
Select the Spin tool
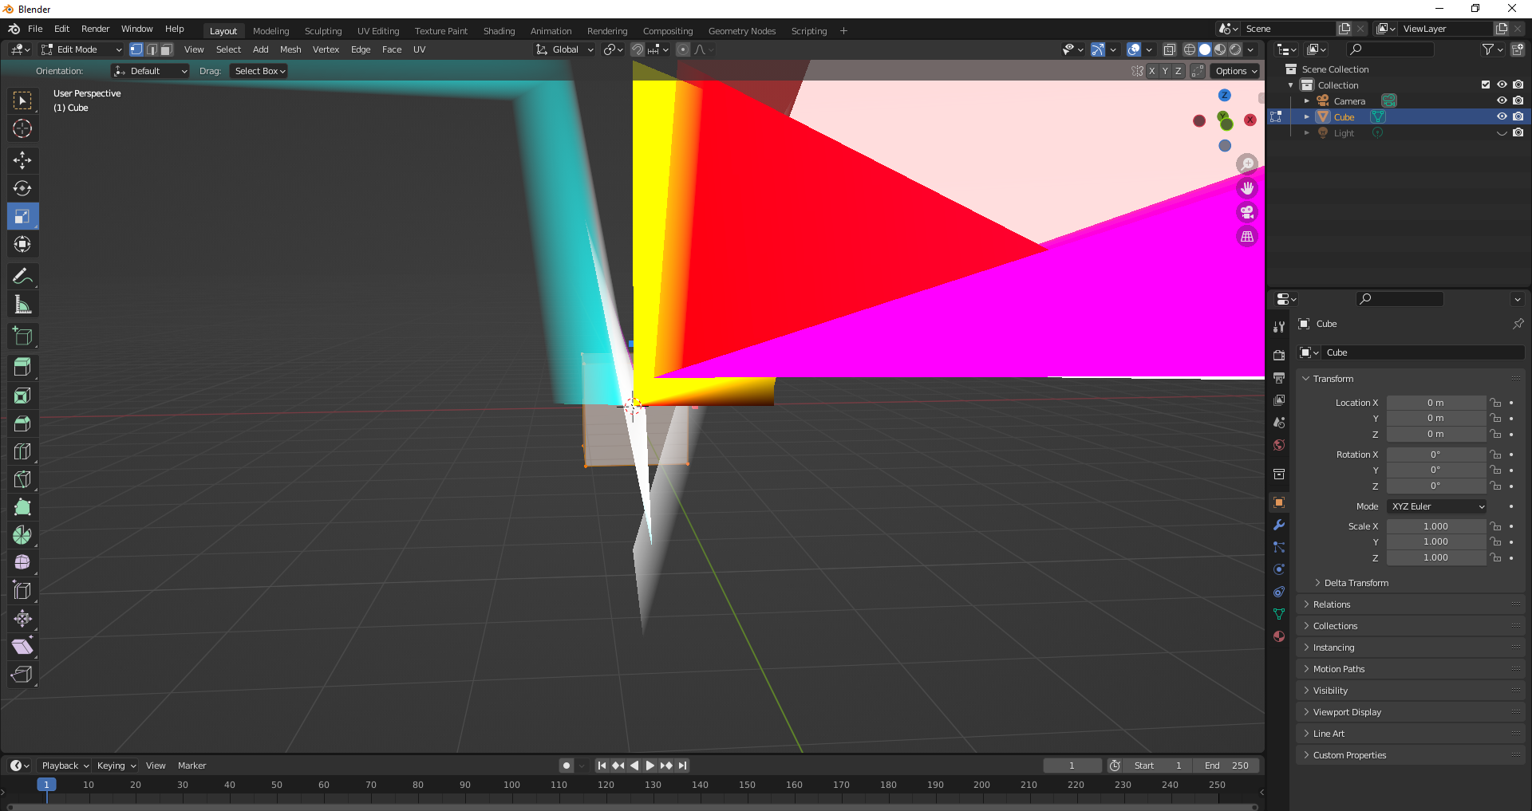22,535
